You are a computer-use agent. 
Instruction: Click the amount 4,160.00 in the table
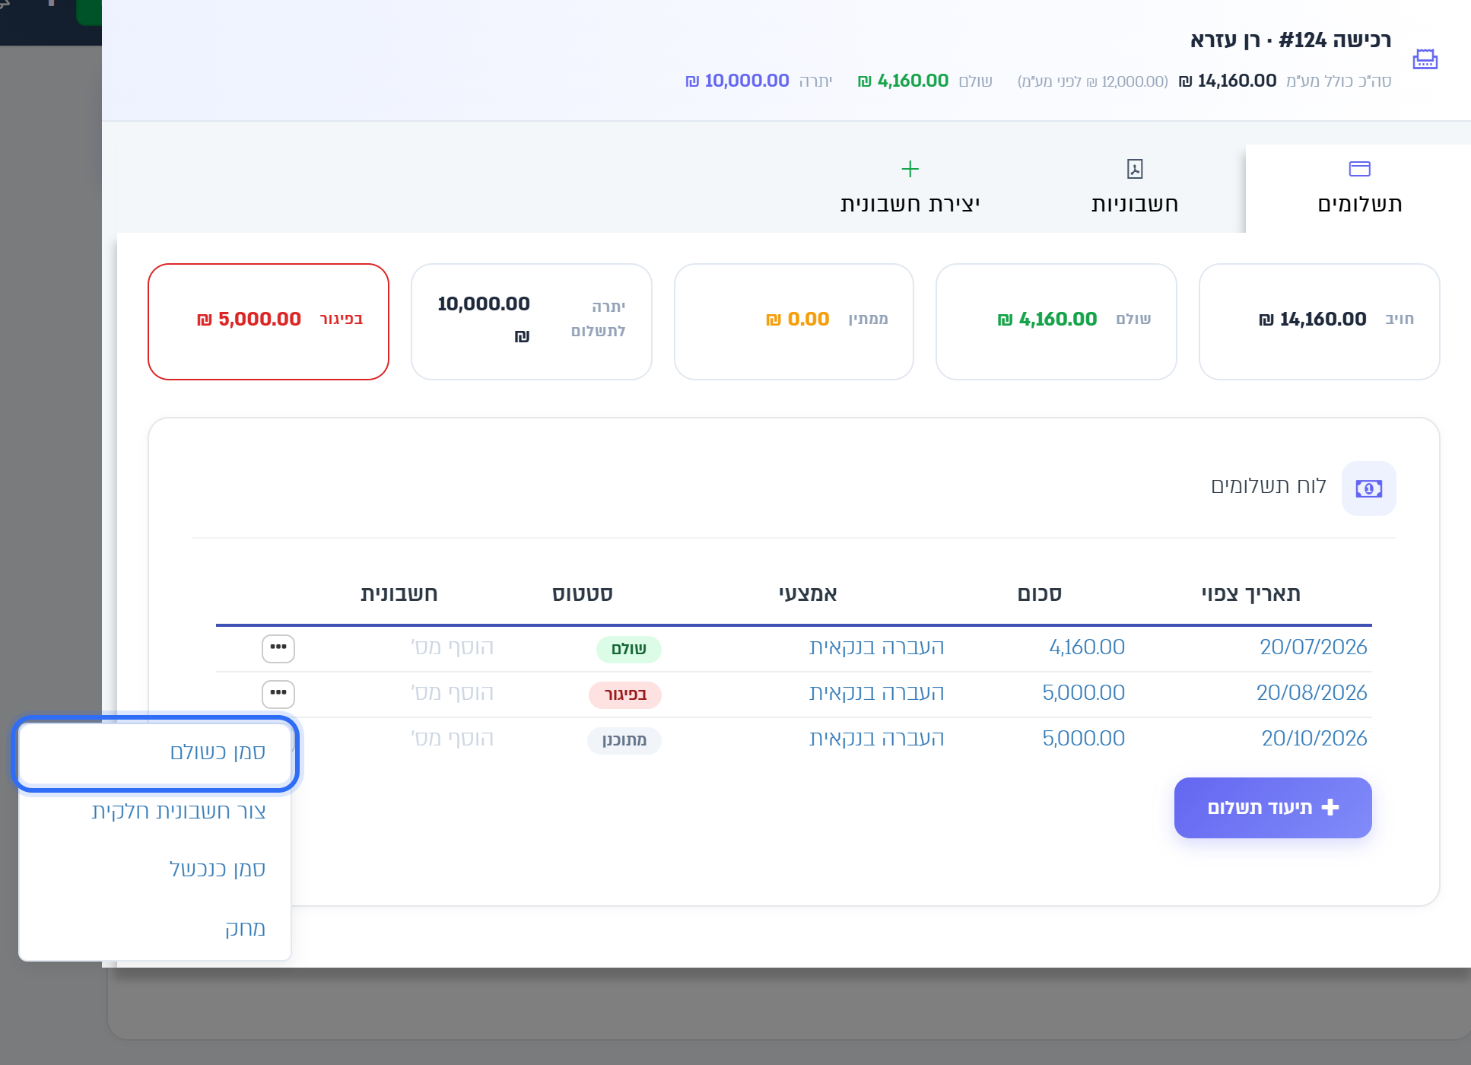click(1087, 647)
